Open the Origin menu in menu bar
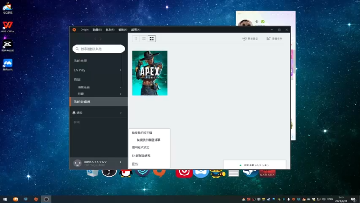 pos(85,30)
